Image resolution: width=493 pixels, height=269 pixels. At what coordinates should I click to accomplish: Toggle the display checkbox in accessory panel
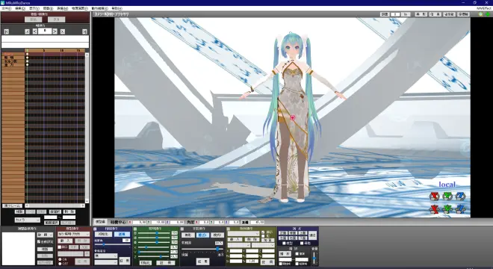[x=263, y=232]
